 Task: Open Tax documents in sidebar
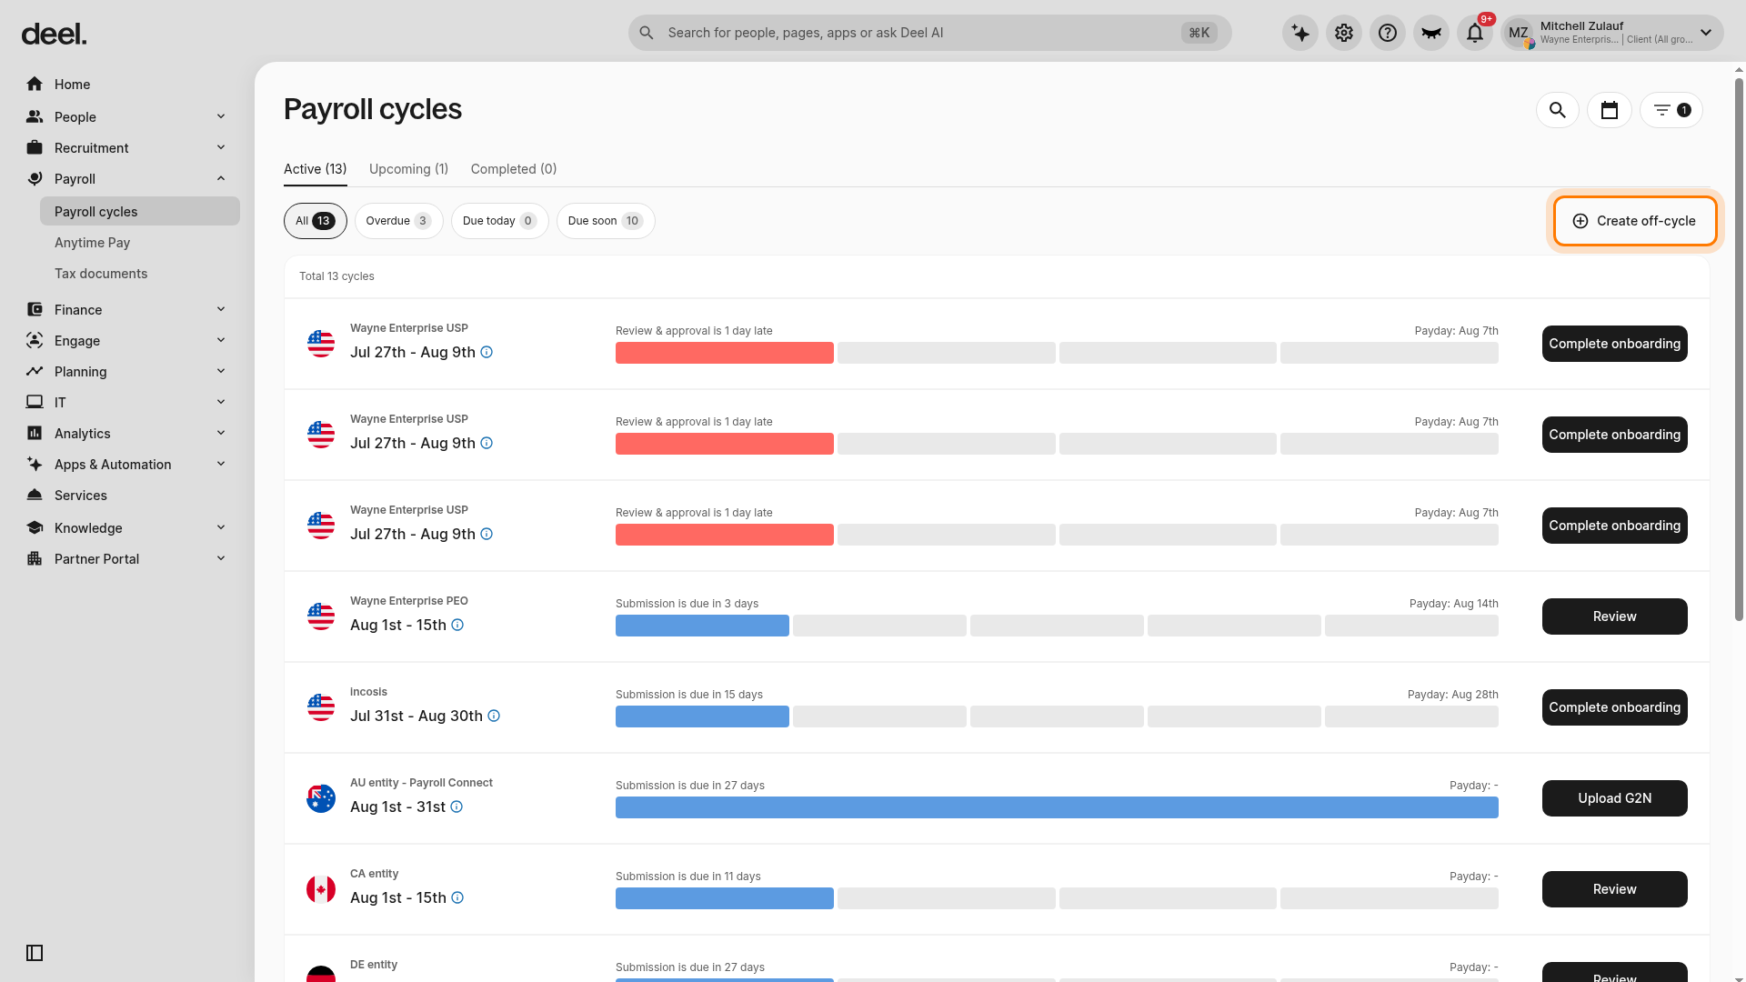click(x=101, y=274)
